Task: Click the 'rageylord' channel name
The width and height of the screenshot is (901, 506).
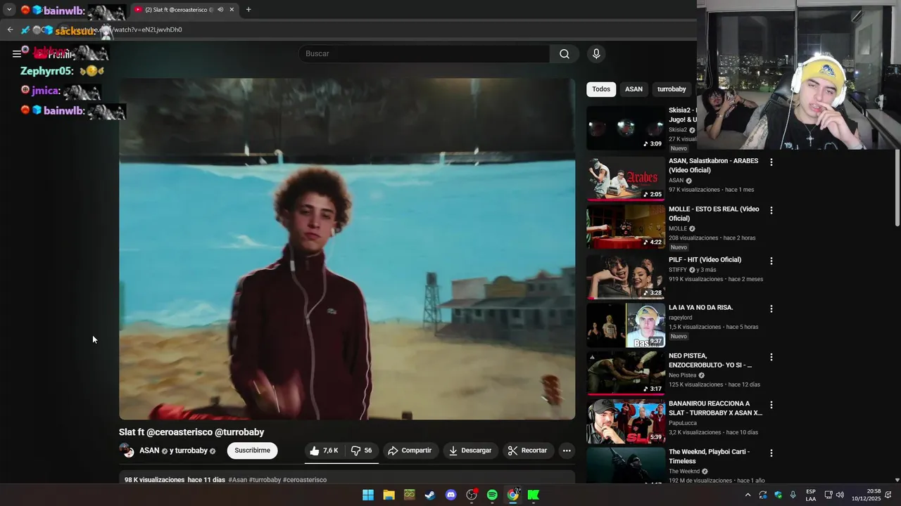Action: [x=681, y=318]
